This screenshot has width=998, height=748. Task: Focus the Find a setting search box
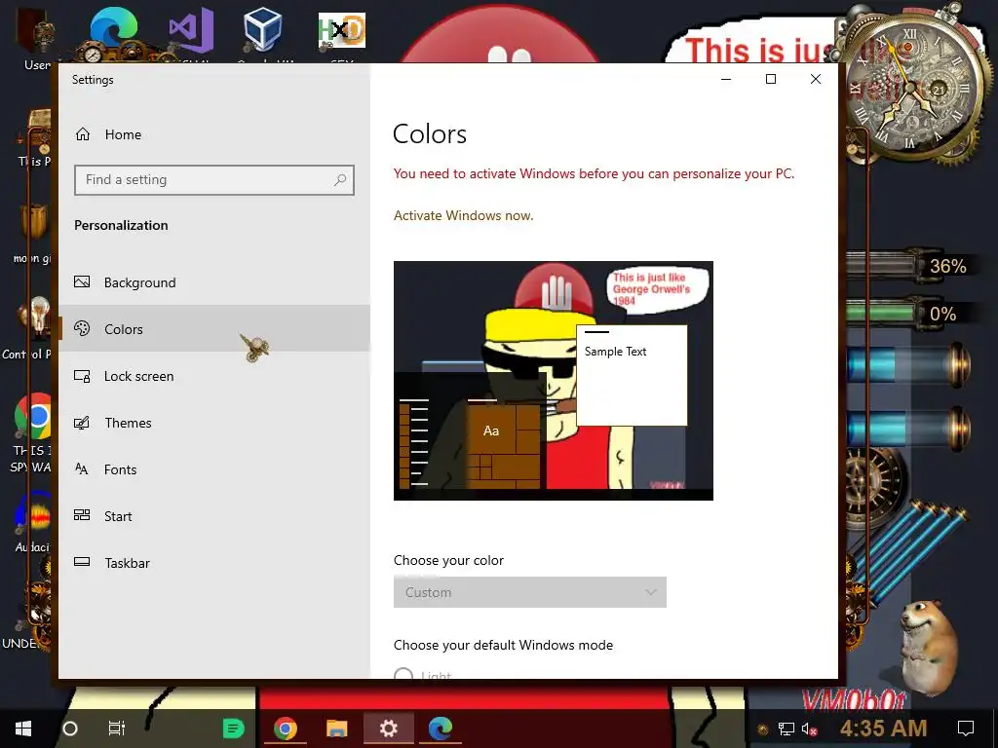213,180
